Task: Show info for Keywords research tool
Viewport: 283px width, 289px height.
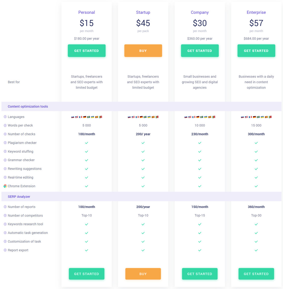Action: tap(5, 224)
